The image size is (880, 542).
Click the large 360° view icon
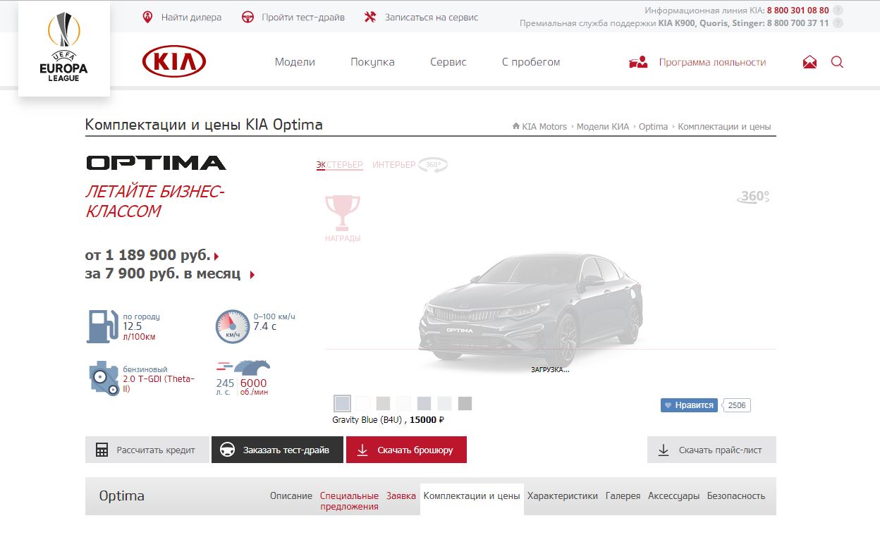754,197
